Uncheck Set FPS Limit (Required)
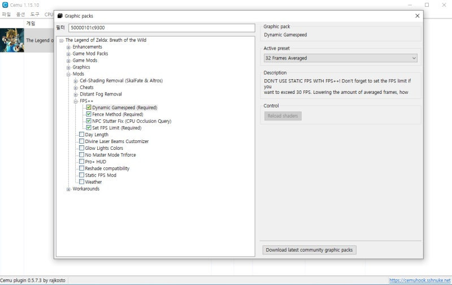452x285 pixels. 89,127
